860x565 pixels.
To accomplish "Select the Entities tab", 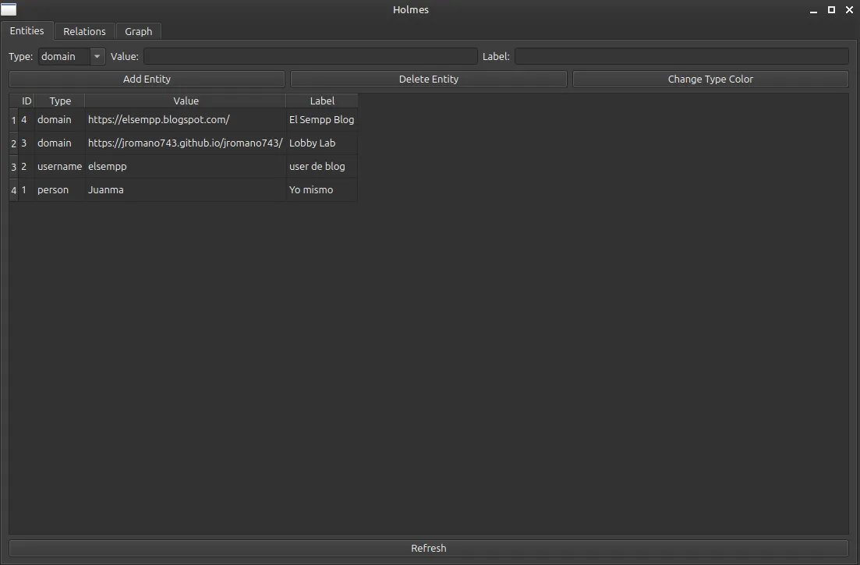I will tap(27, 30).
